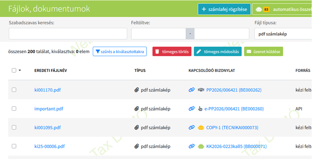Open the e-PP2026/006421 (BE000260) document link
Viewport: 312px width, 159px height.
click(234, 109)
